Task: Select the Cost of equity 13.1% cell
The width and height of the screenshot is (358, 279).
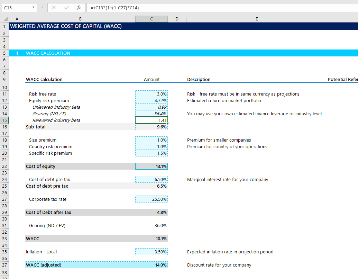Action: [151, 166]
